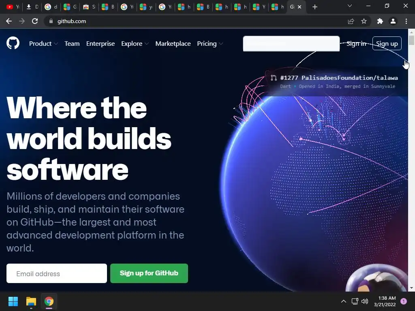
Task: Close the active GitHub tab
Action: [299, 7]
